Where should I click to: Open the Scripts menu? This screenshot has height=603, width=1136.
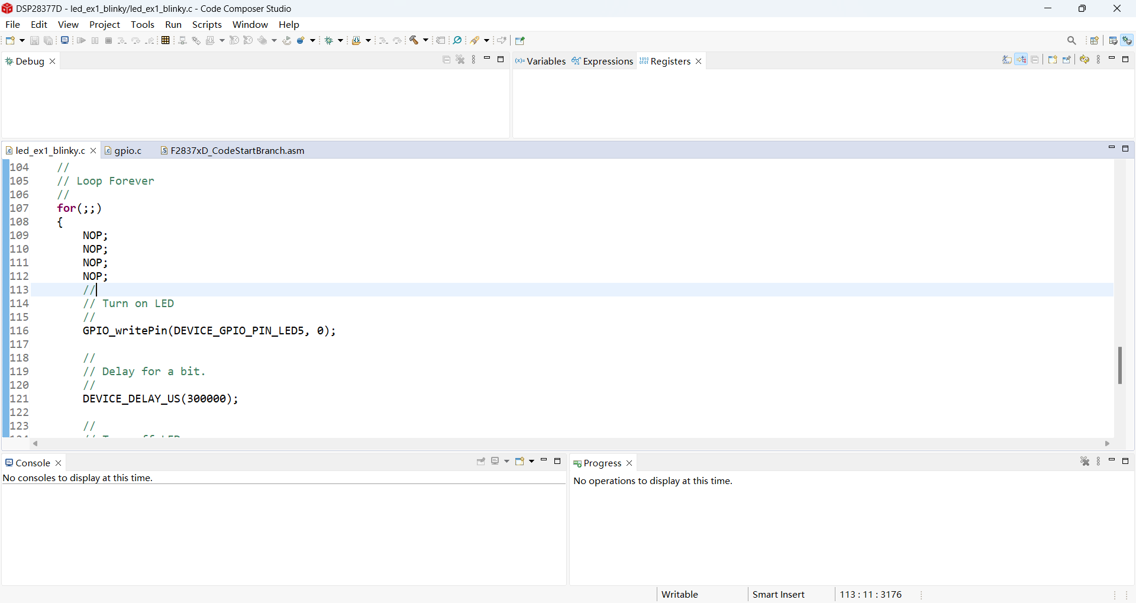[x=206, y=25]
